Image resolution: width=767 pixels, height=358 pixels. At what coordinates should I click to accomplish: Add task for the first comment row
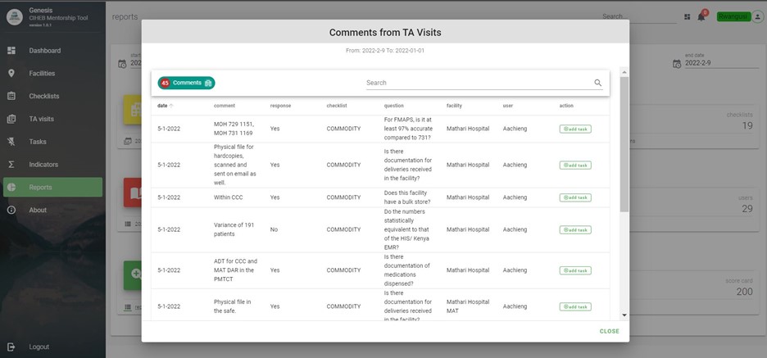(574, 129)
